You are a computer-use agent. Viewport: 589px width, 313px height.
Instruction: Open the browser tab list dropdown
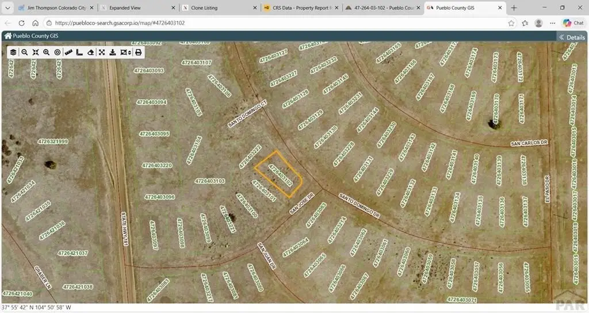coord(7,8)
